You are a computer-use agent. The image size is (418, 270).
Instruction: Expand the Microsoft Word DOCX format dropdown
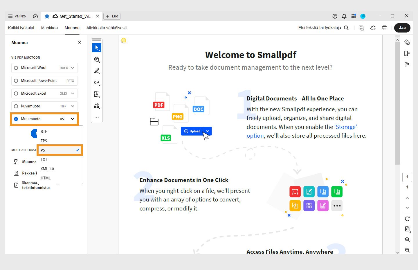pyautogui.click(x=73, y=68)
